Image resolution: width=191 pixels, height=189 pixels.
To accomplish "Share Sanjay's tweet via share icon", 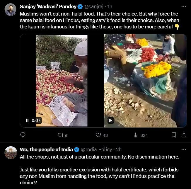I will click(x=184, y=135).
